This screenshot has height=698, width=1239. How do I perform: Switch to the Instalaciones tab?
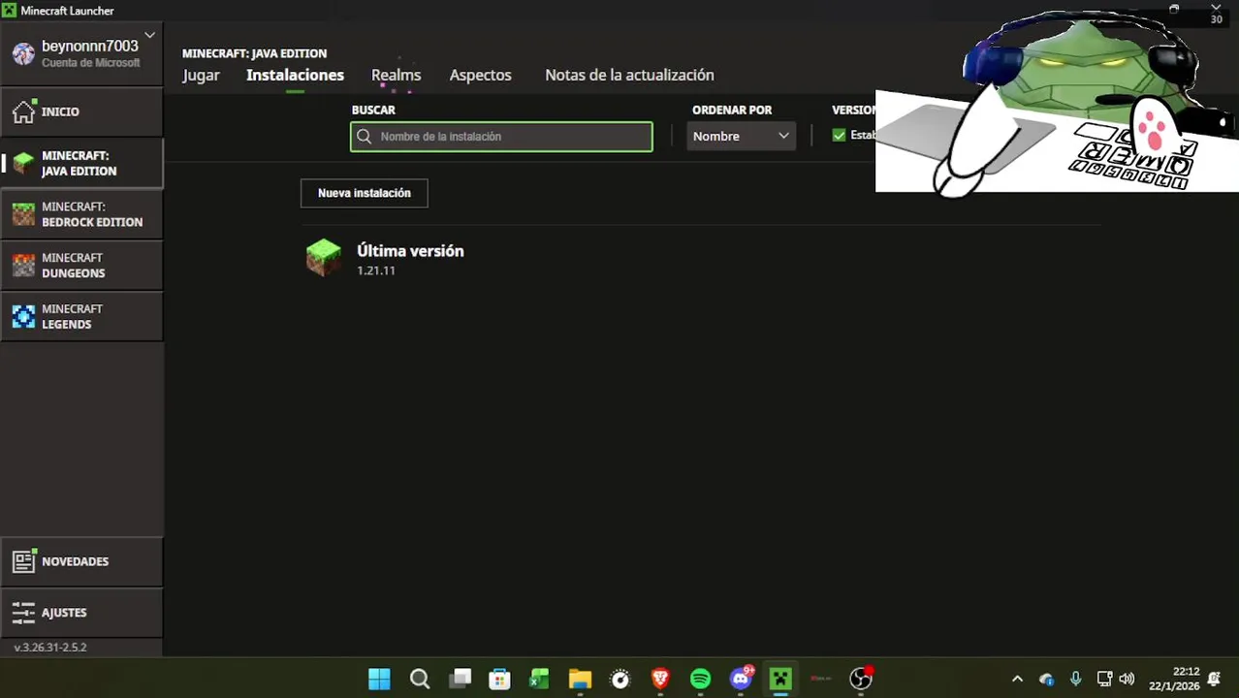[295, 75]
